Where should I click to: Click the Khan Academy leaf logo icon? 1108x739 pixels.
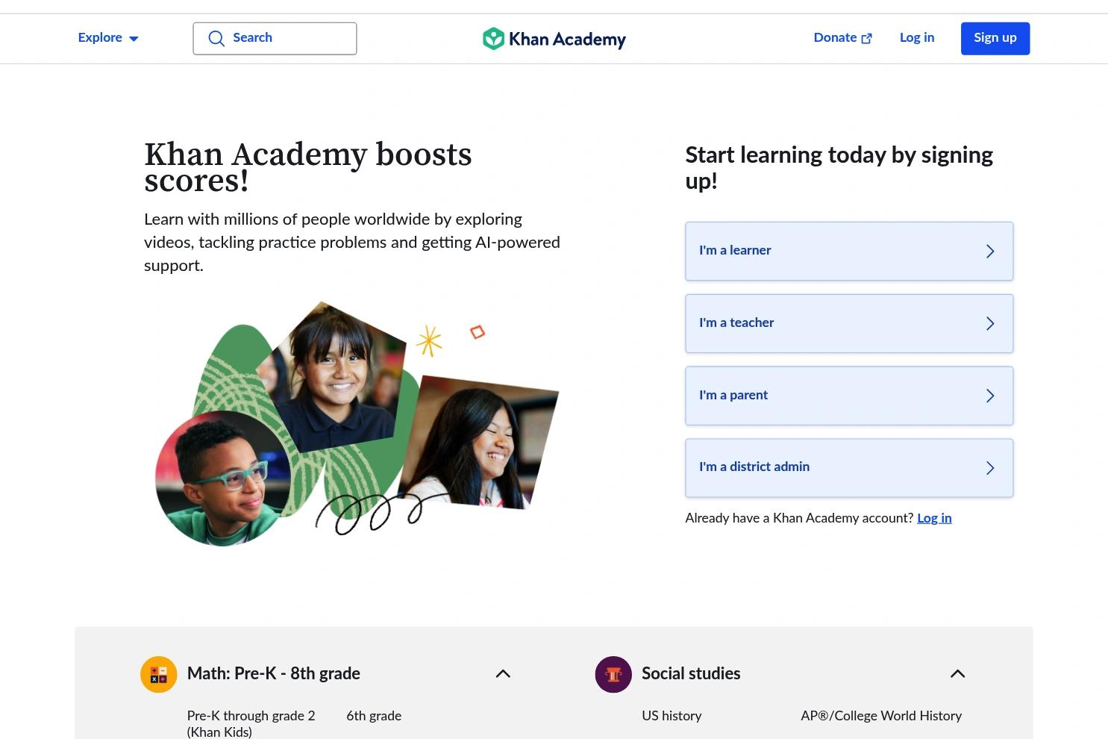pos(493,39)
